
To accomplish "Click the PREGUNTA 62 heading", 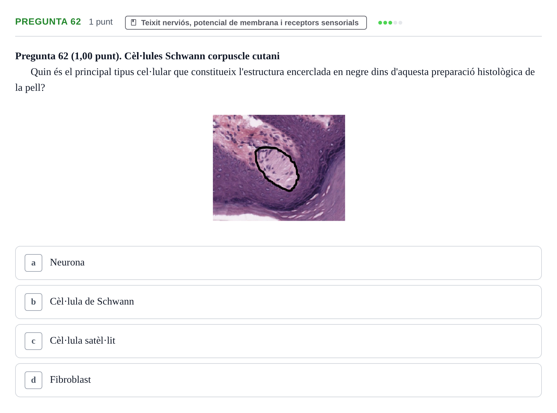I will tap(48, 22).
